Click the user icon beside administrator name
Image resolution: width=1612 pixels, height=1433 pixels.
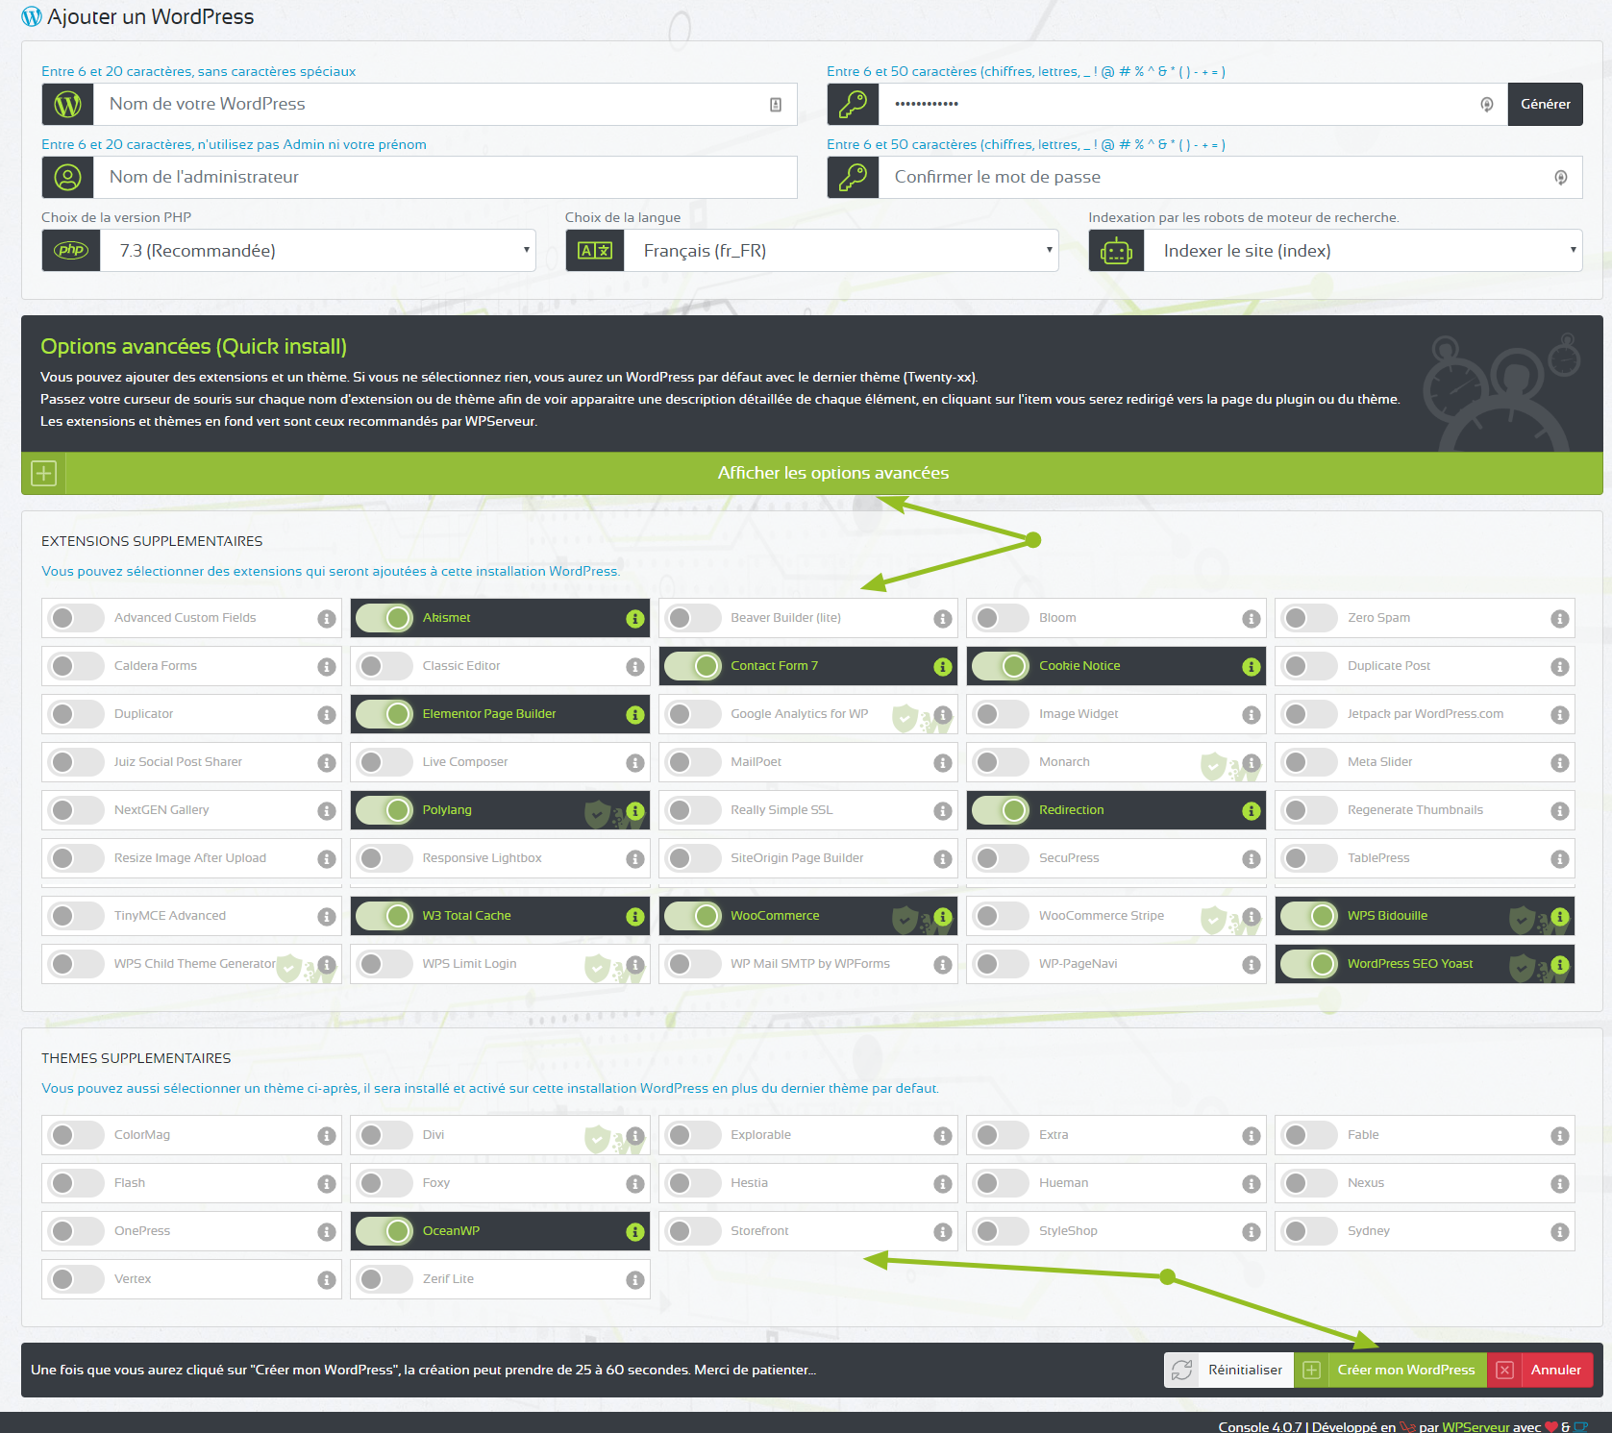[67, 177]
